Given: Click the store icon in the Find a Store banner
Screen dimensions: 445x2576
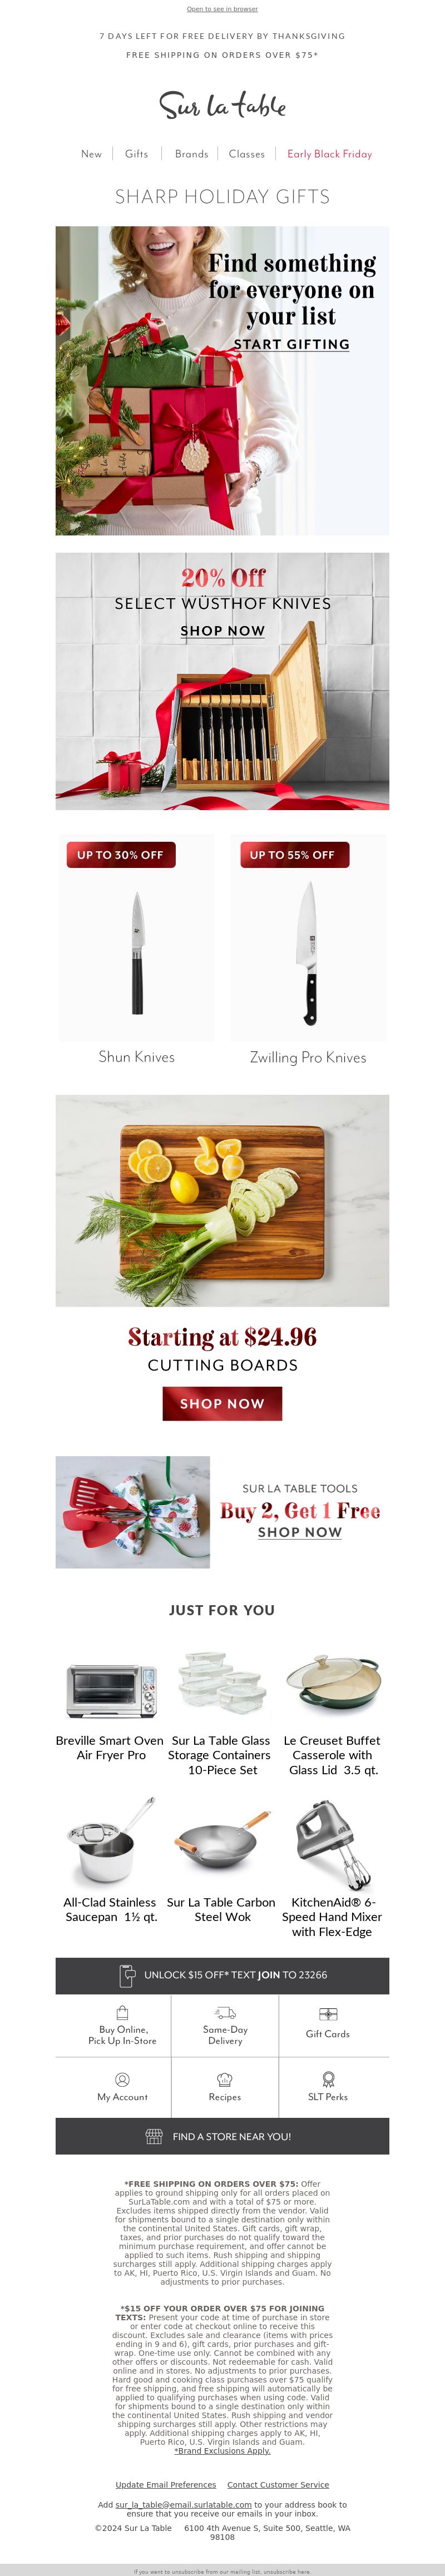Looking at the screenshot, I should (154, 2136).
